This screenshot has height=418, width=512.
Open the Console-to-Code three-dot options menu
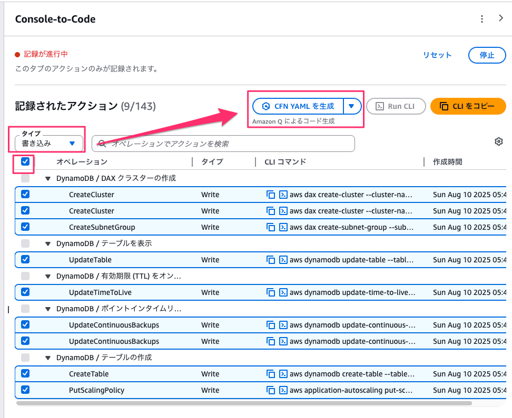pos(481,19)
